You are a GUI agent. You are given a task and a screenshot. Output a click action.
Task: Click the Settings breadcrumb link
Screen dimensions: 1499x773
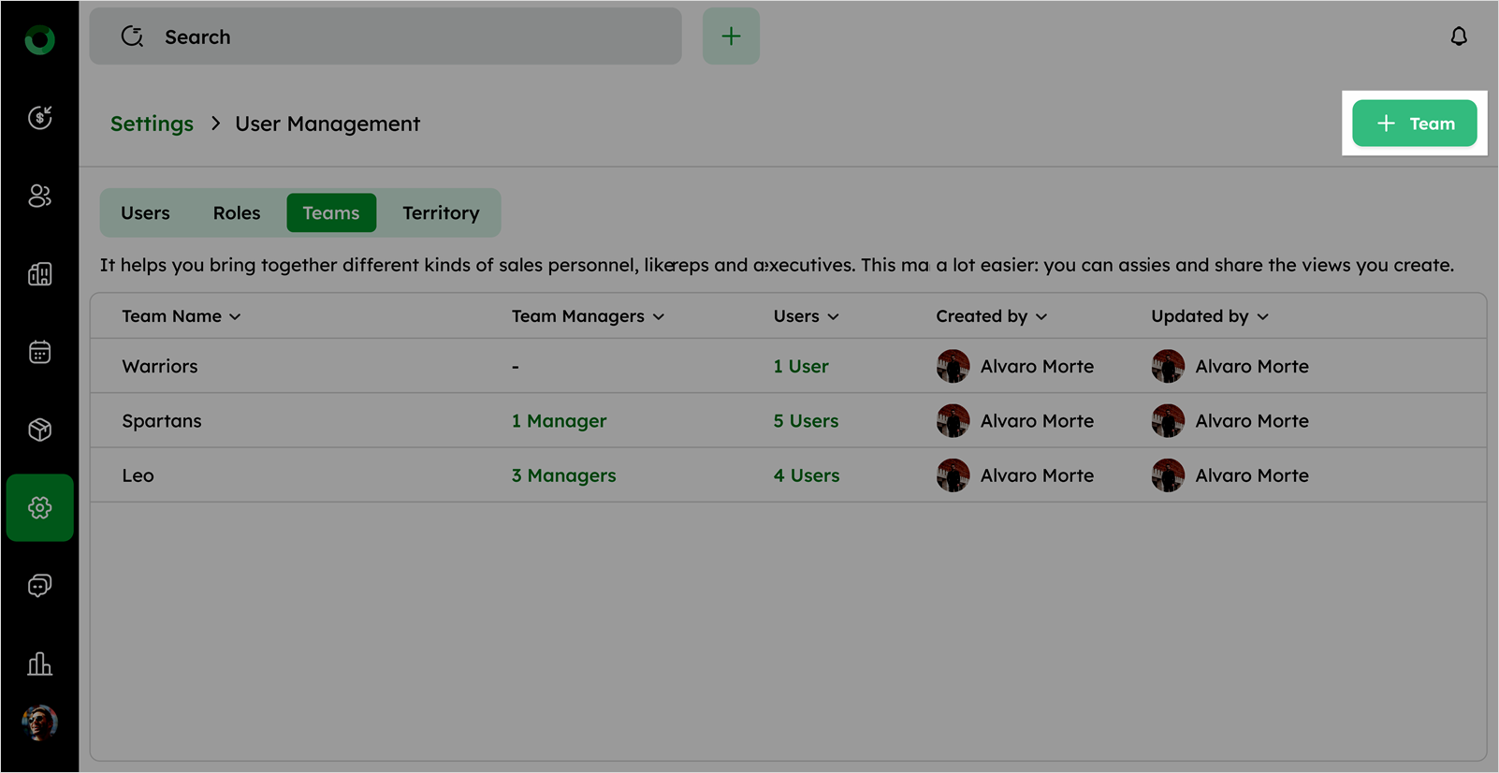(152, 124)
